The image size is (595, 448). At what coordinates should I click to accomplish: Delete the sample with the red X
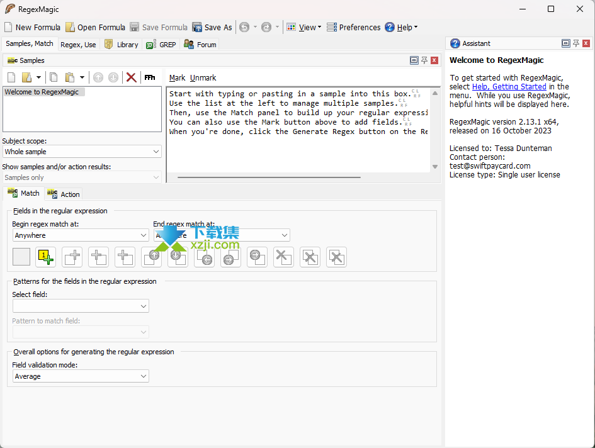tap(132, 77)
